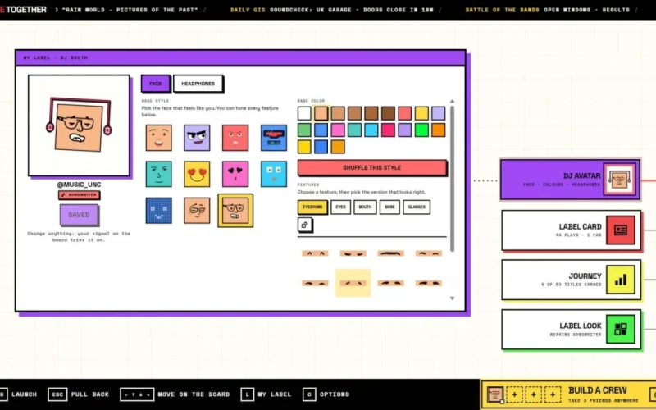Select the Nose feature
Image resolution: width=656 pixels, height=410 pixels.
click(389, 207)
